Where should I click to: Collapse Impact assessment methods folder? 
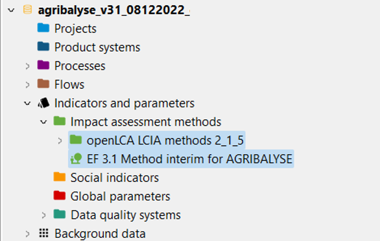point(43,122)
